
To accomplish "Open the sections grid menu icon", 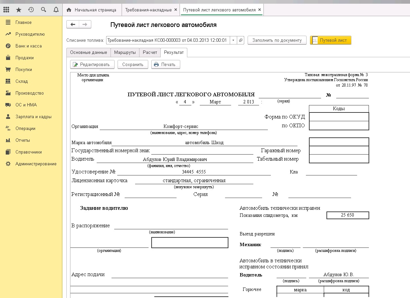I will coord(6,10).
